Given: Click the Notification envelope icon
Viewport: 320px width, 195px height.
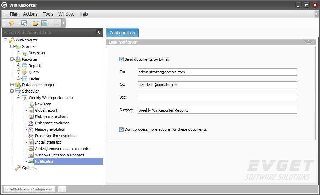Looking at the screenshot, I should click(x=31, y=161).
